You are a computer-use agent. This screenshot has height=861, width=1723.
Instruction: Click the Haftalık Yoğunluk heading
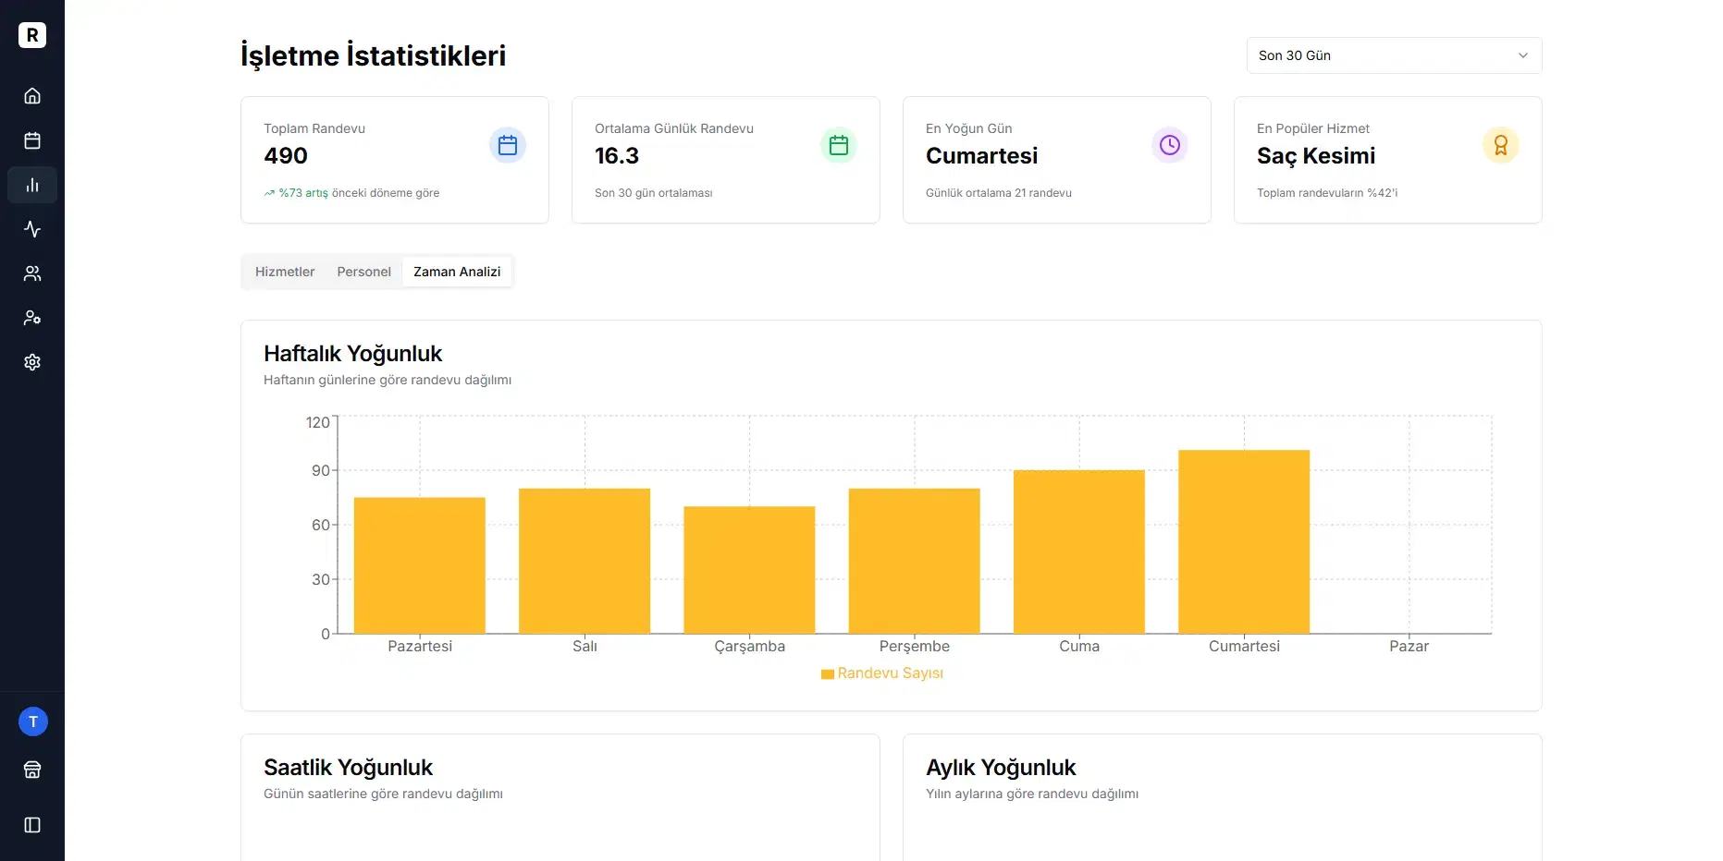353,354
